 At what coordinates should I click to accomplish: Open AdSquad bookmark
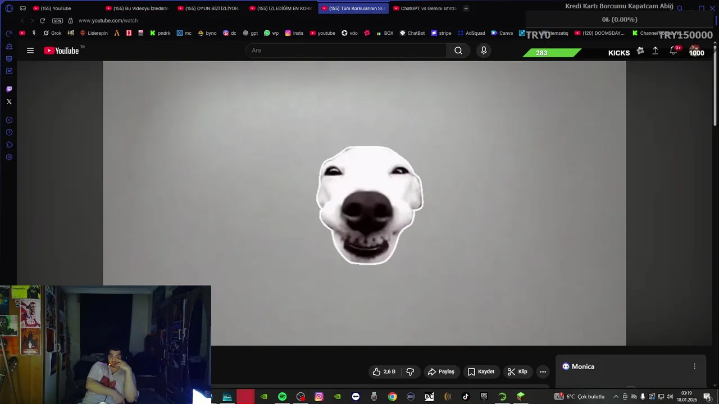click(x=472, y=33)
